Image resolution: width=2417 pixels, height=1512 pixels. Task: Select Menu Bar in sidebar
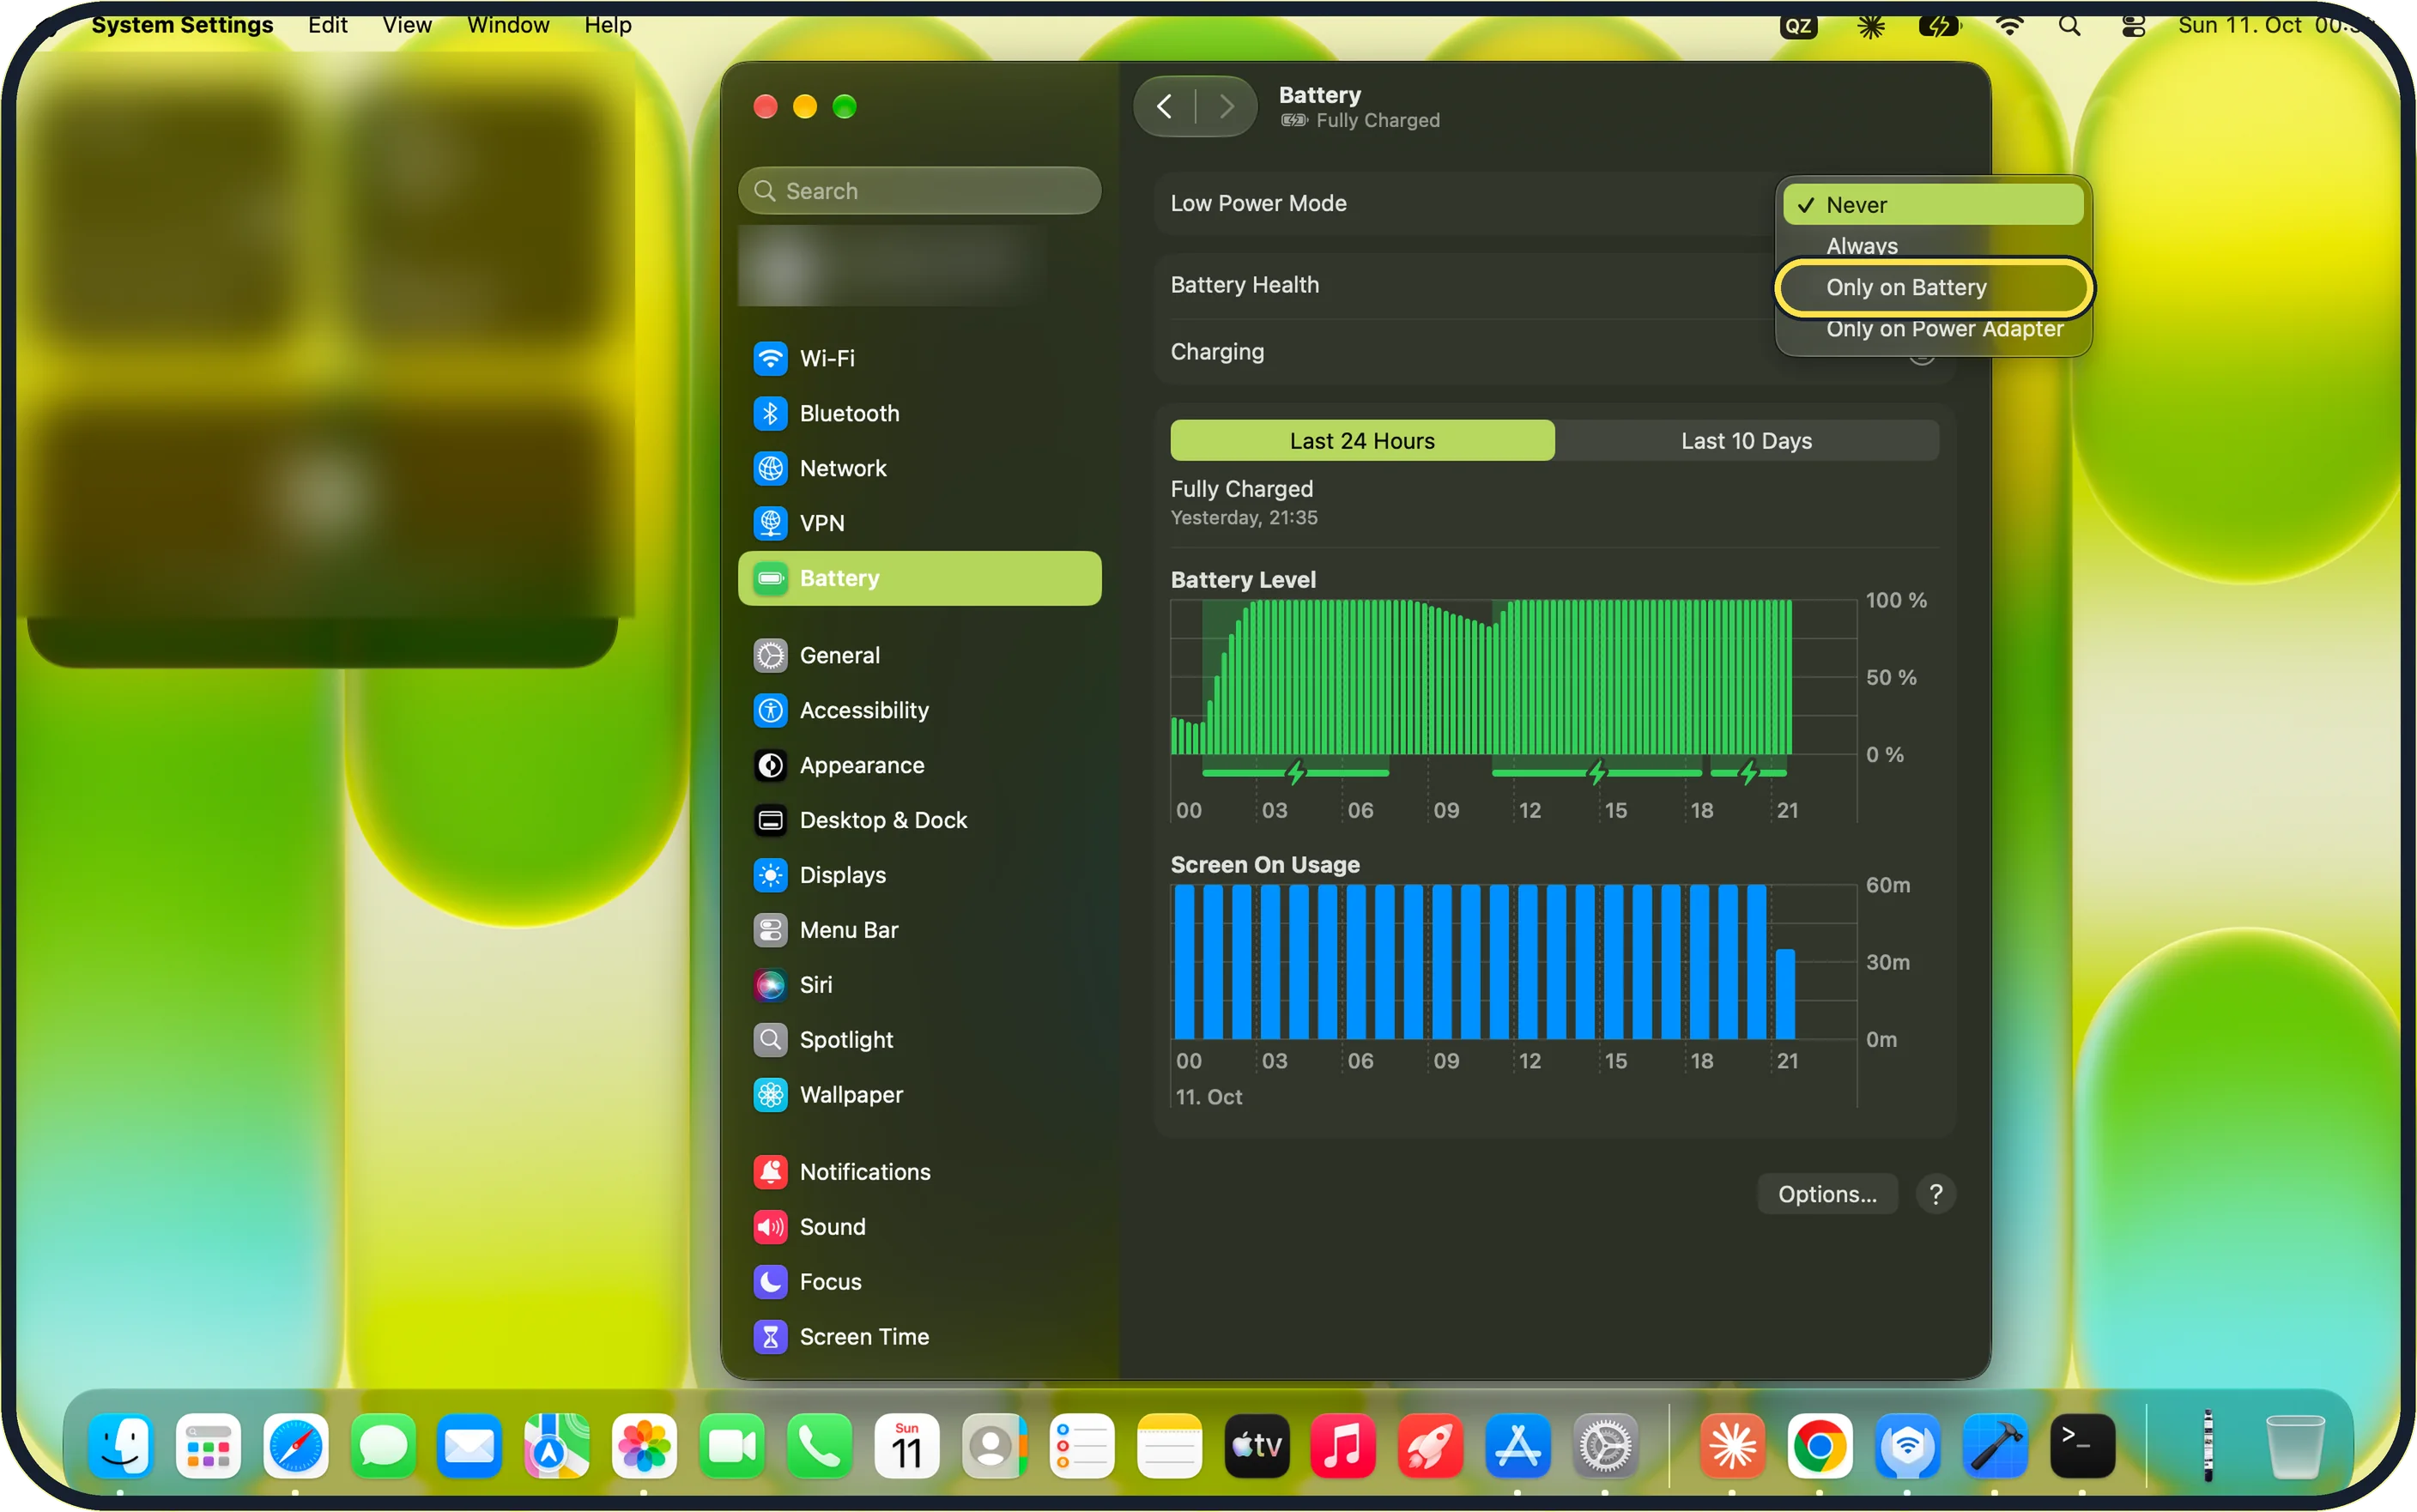(x=919, y=930)
